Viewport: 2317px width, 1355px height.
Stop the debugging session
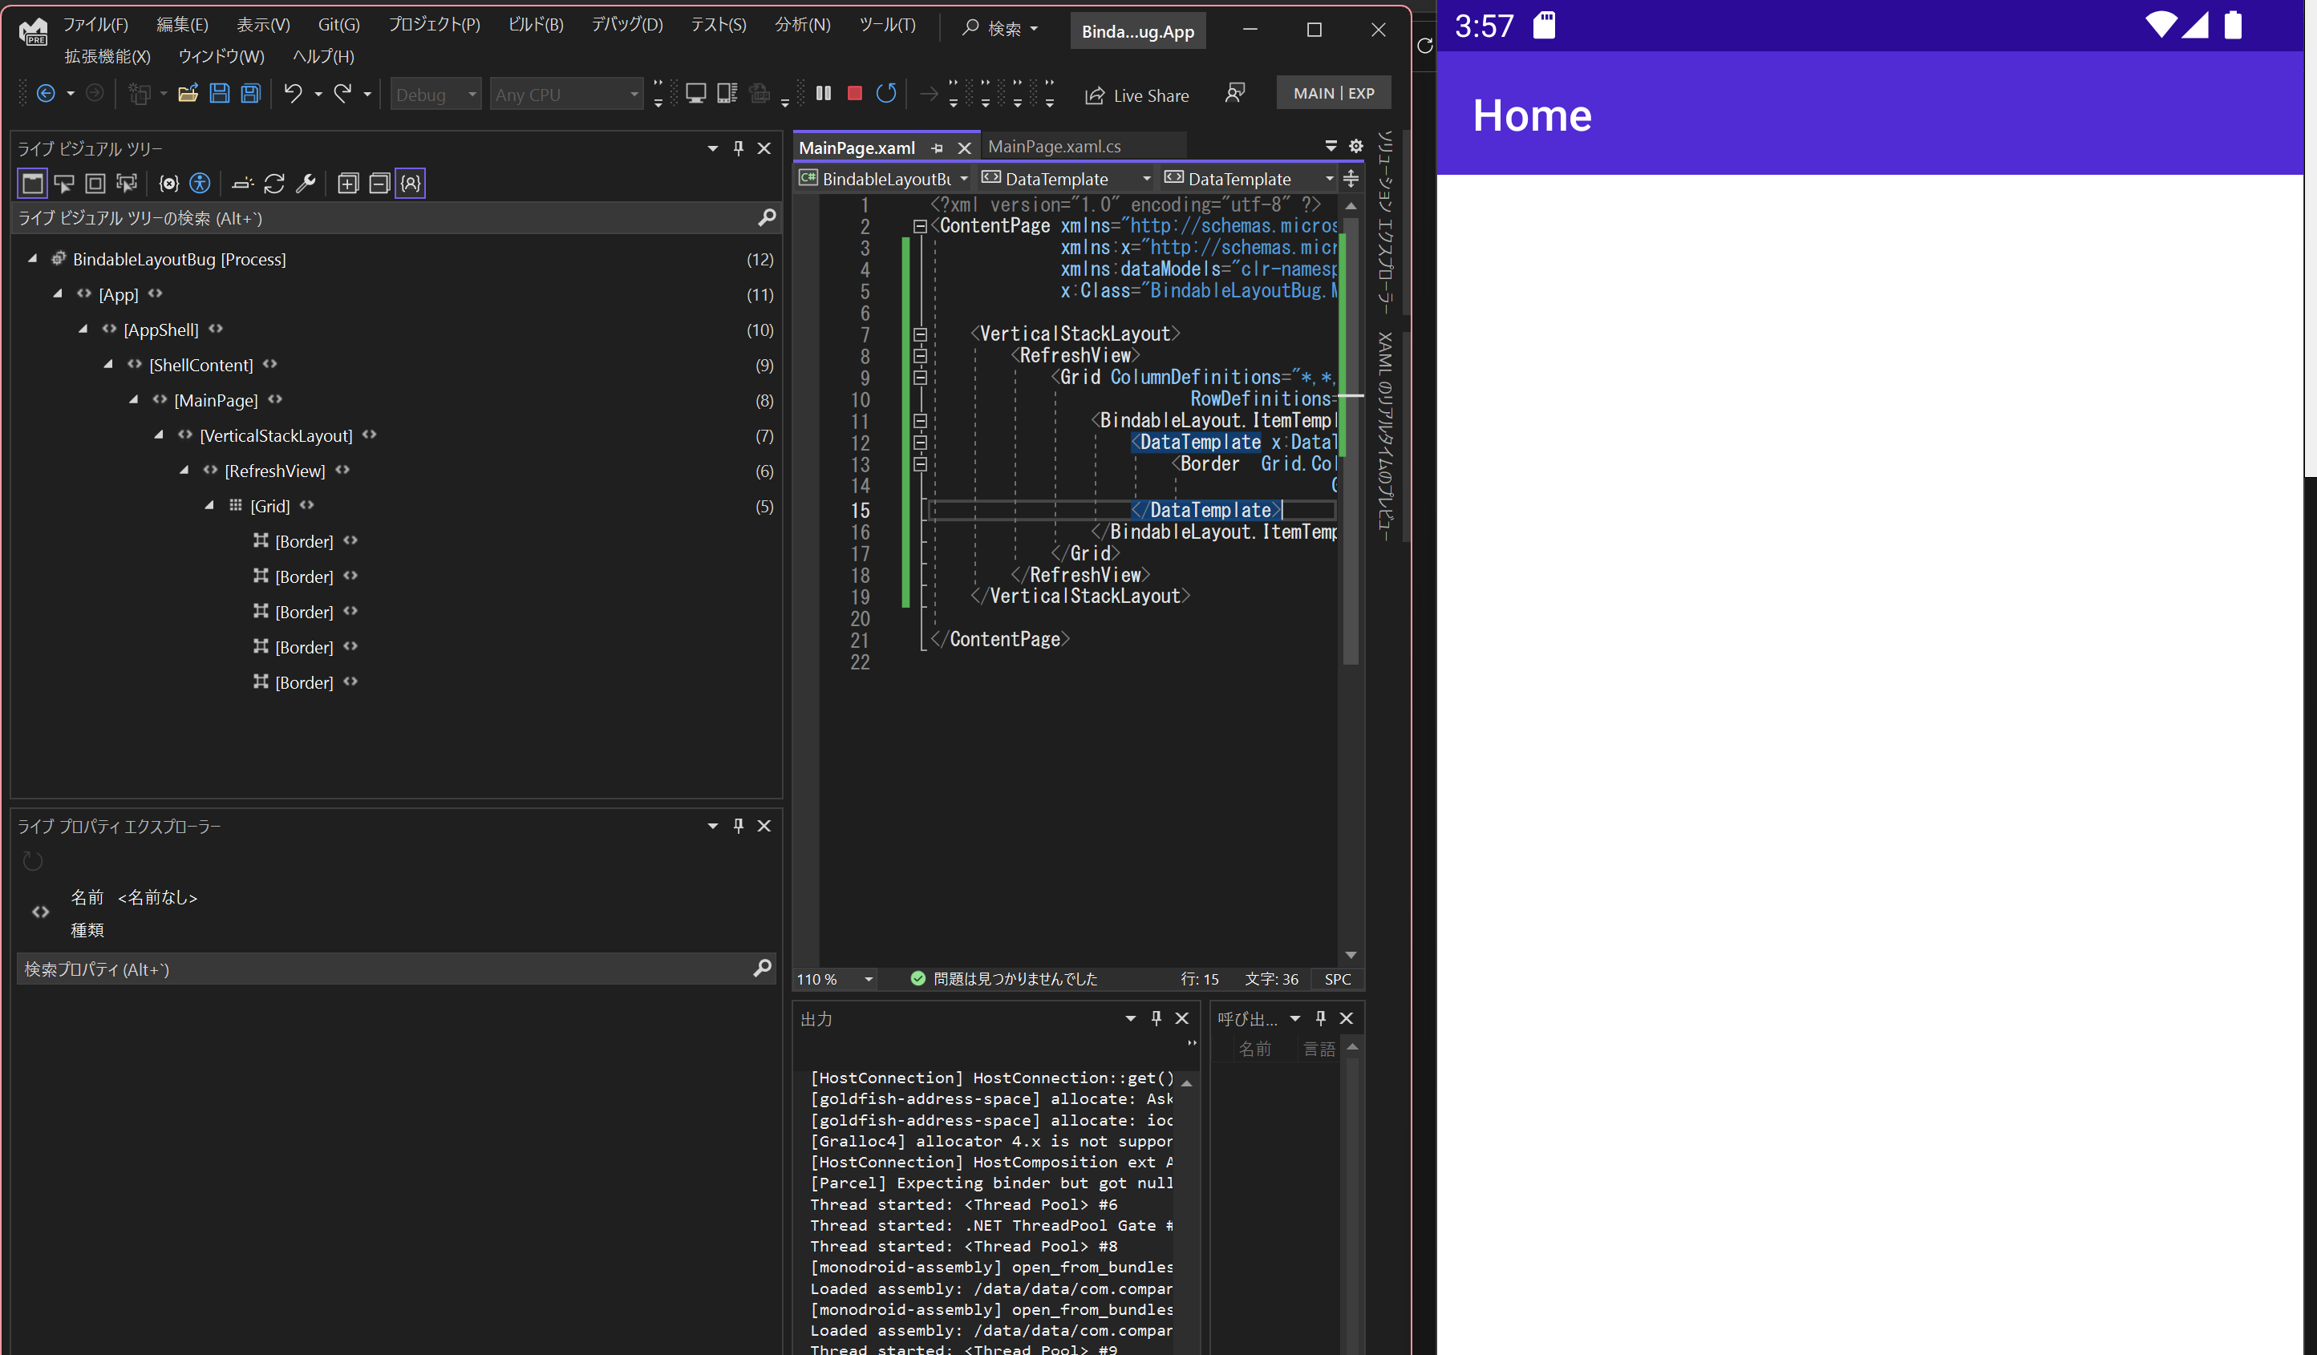click(x=854, y=93)
